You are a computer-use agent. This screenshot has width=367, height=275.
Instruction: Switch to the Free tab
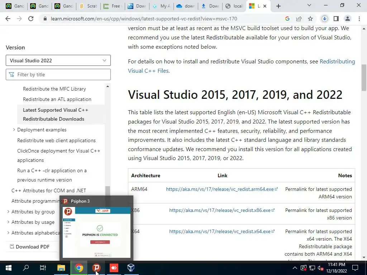click(112, 6)
